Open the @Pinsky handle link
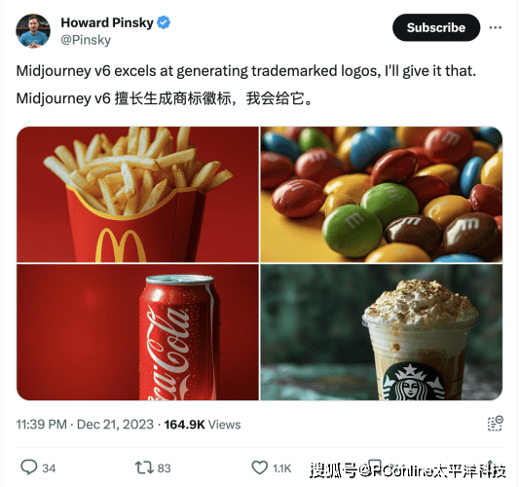This screenshot has width=520, height=487. 86,40
